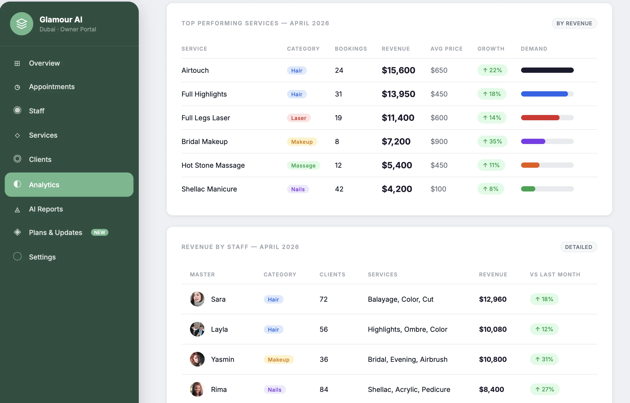This screenshot has width=630, height=403.
Task: Click Bridal Makeup purple demand bar
Action: 533,141
